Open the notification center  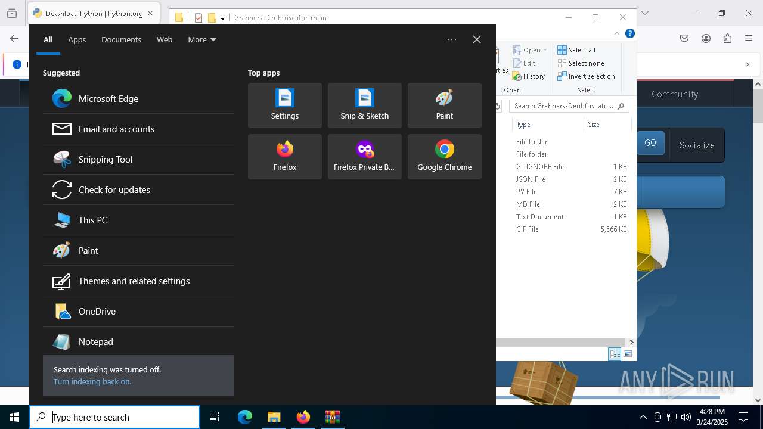click(743, 417)
